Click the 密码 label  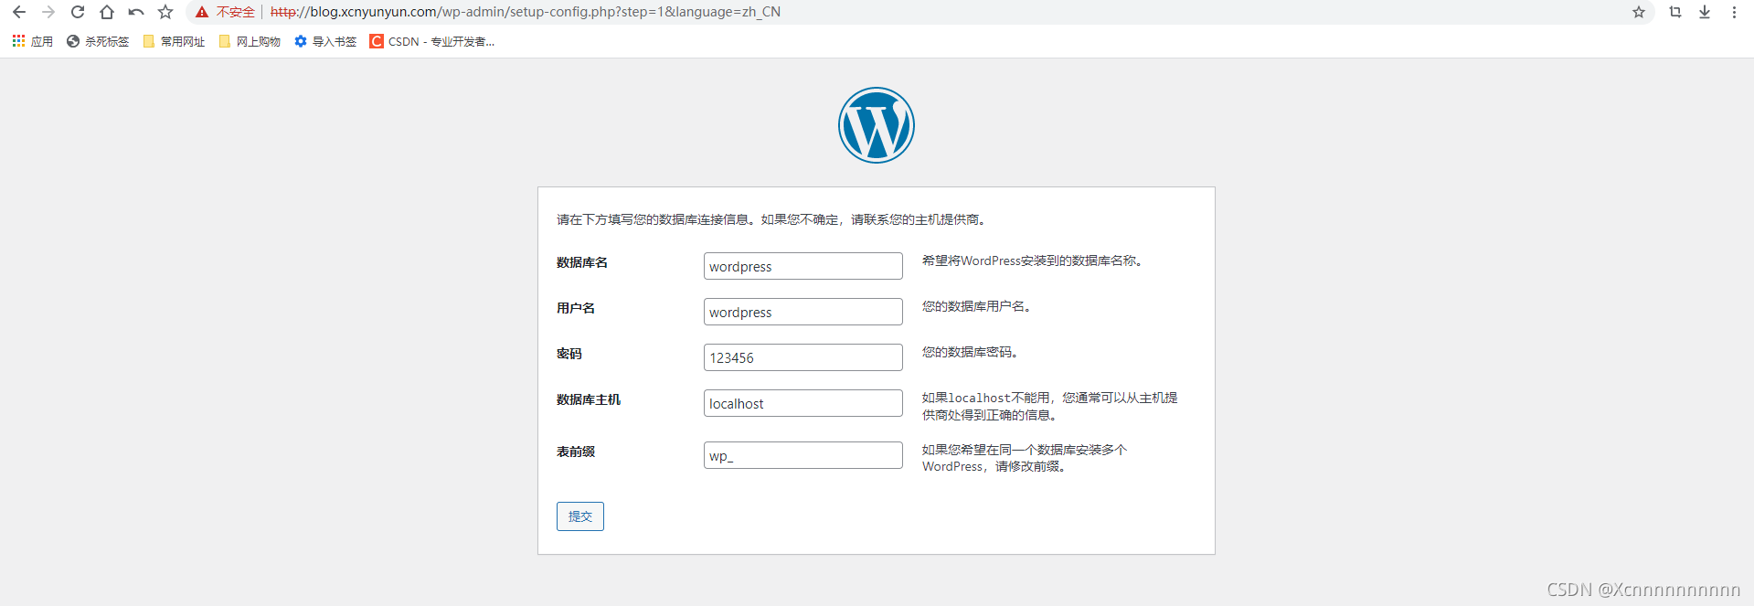click(569, 354)
